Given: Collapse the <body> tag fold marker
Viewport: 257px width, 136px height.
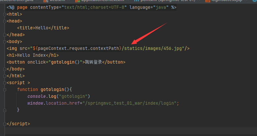Looking at the screenshot, I should point(5,42).
